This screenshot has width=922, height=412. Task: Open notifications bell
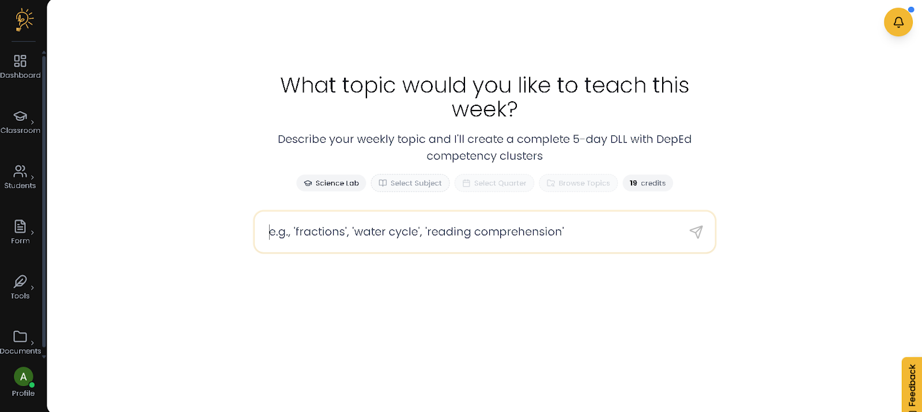coord(898,22)
